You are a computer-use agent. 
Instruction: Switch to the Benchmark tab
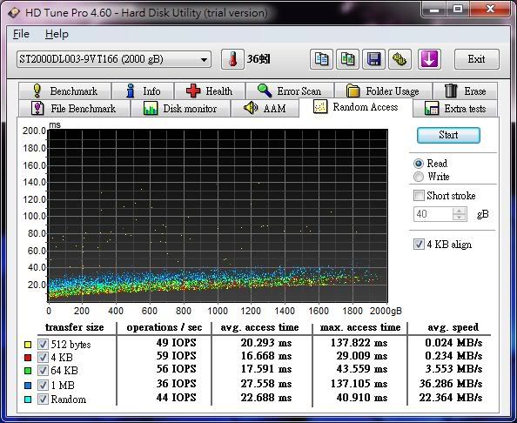(x=65, y=91)
